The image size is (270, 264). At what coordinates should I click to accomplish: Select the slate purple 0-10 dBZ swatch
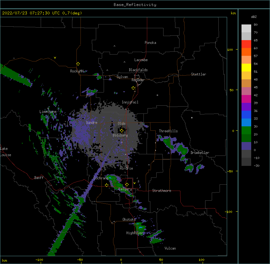click(246, 146)
